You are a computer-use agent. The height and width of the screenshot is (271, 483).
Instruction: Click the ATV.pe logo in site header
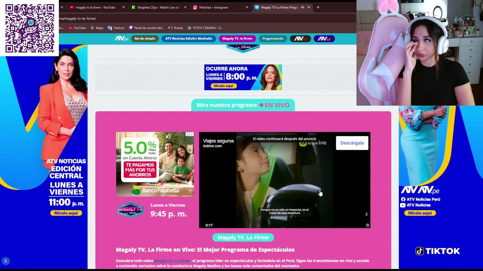[x=122, y=38]
